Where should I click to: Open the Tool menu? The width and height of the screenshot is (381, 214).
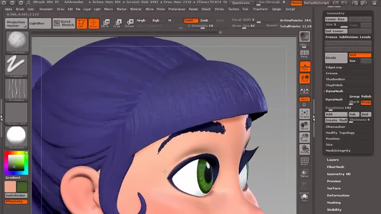245,9
